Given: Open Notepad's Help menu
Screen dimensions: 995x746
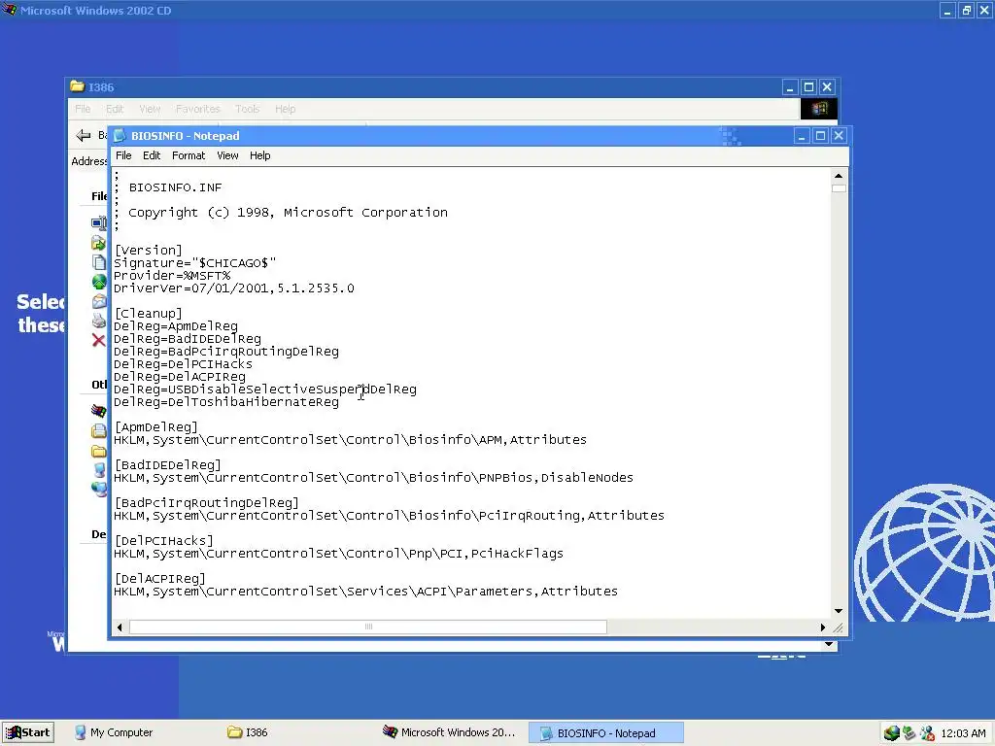Looking at the screenshot, I should coord(260,155).
